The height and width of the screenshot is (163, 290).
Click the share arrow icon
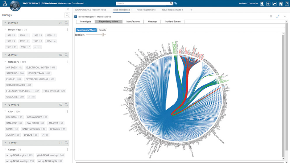(275, 4)
